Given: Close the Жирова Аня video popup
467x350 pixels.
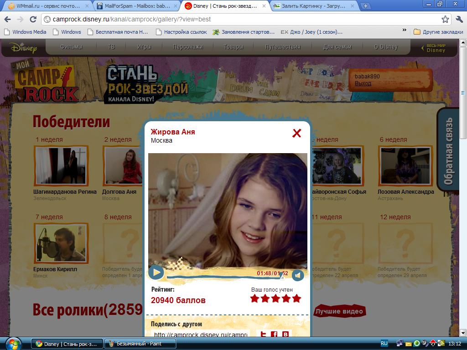Looking at the screenshot, I should click(296, 133).
